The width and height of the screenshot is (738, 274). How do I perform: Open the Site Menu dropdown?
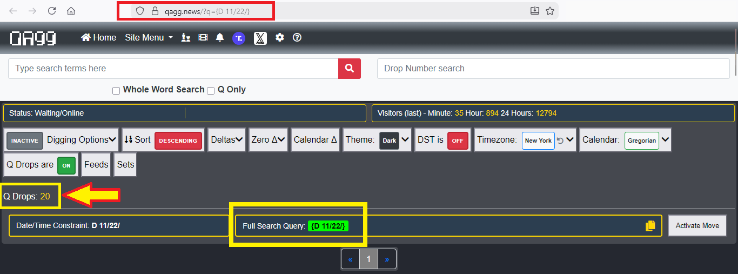[x=149, y=38]
